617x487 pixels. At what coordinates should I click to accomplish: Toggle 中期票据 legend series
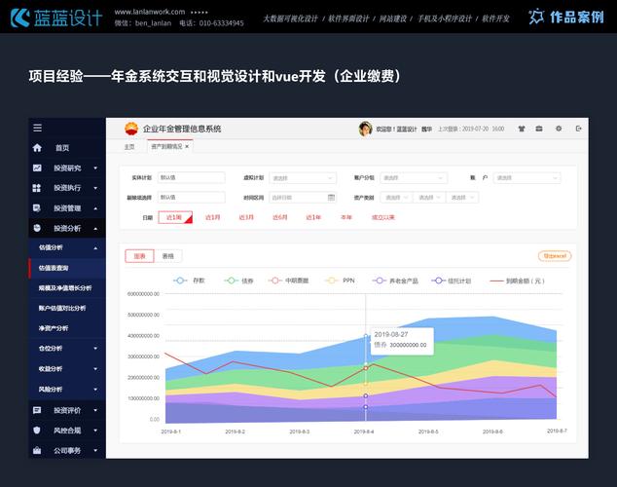tap(288, 281)
